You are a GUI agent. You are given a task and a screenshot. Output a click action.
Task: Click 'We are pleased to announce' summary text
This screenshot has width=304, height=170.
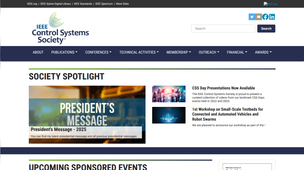(x=228, y=125)
